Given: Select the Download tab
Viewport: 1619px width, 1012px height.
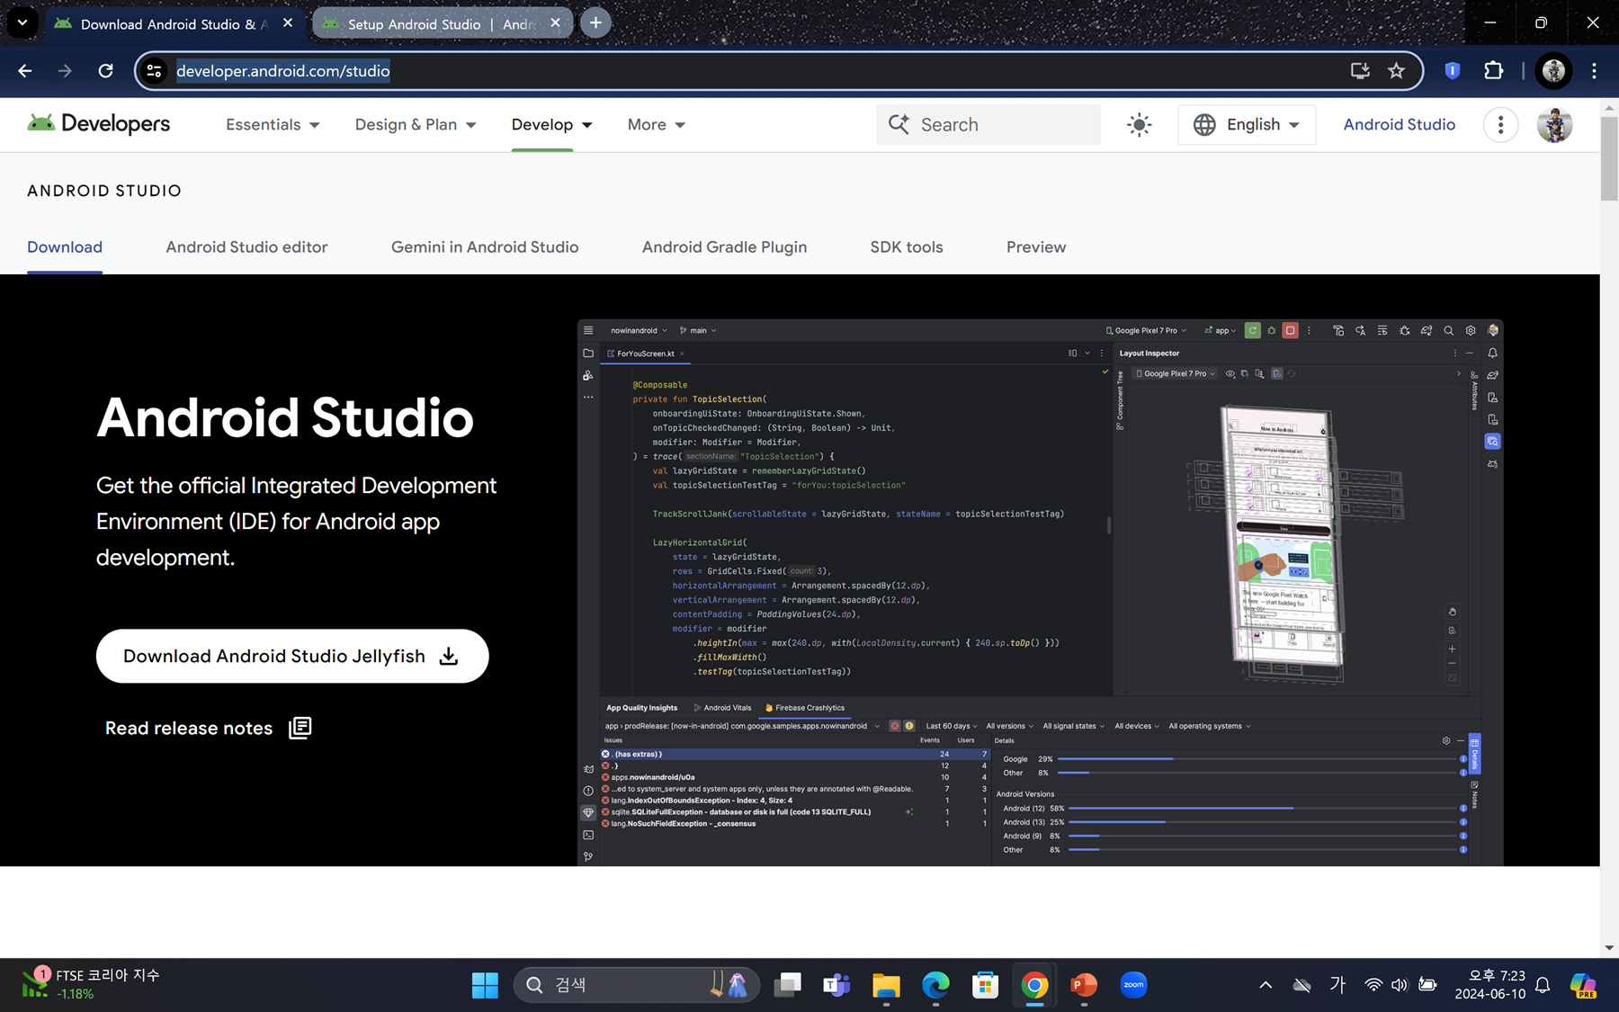Looking at the screenshot, I should [x=65, y=247].
